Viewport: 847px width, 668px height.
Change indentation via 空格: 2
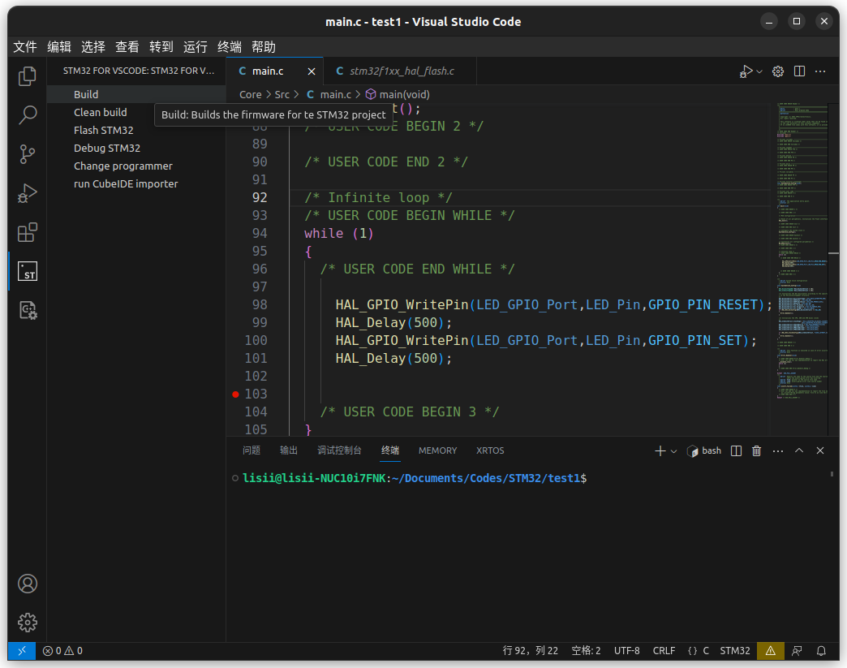(586, 651)
